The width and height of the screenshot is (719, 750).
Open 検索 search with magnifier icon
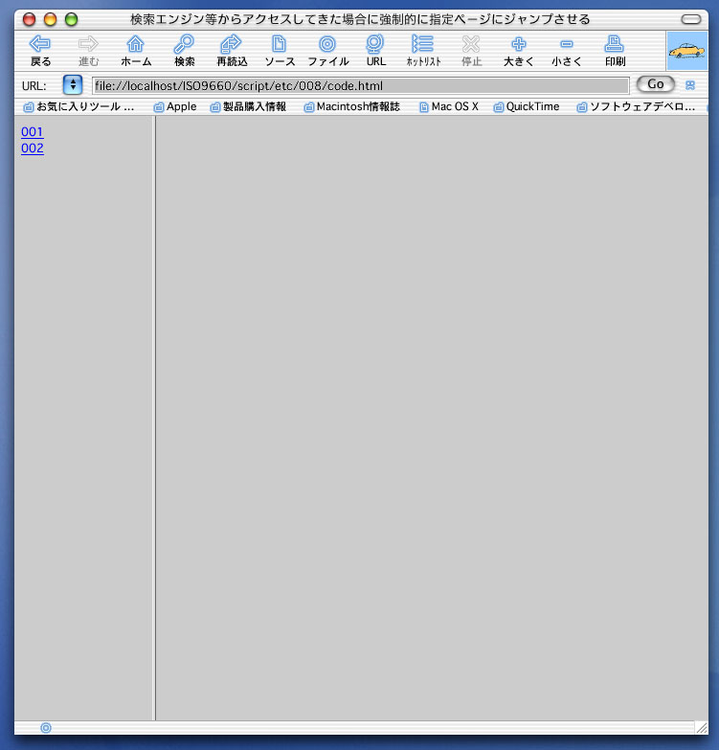point(184,44)
